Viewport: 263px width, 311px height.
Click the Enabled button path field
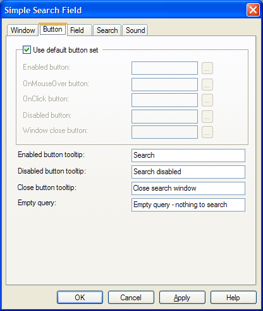(x=164, y=68)
